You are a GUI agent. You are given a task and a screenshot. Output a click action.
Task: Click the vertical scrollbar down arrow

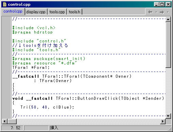pos(168,116)
